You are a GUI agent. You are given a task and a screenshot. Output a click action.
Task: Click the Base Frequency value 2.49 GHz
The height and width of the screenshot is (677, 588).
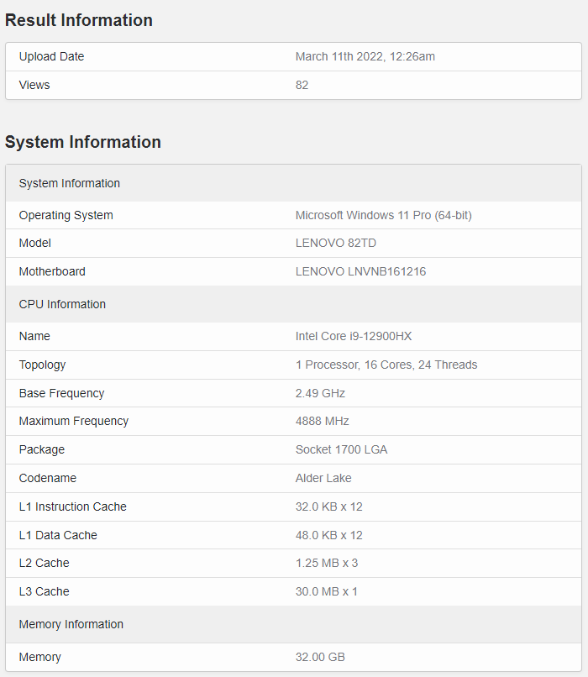point(320,393)
